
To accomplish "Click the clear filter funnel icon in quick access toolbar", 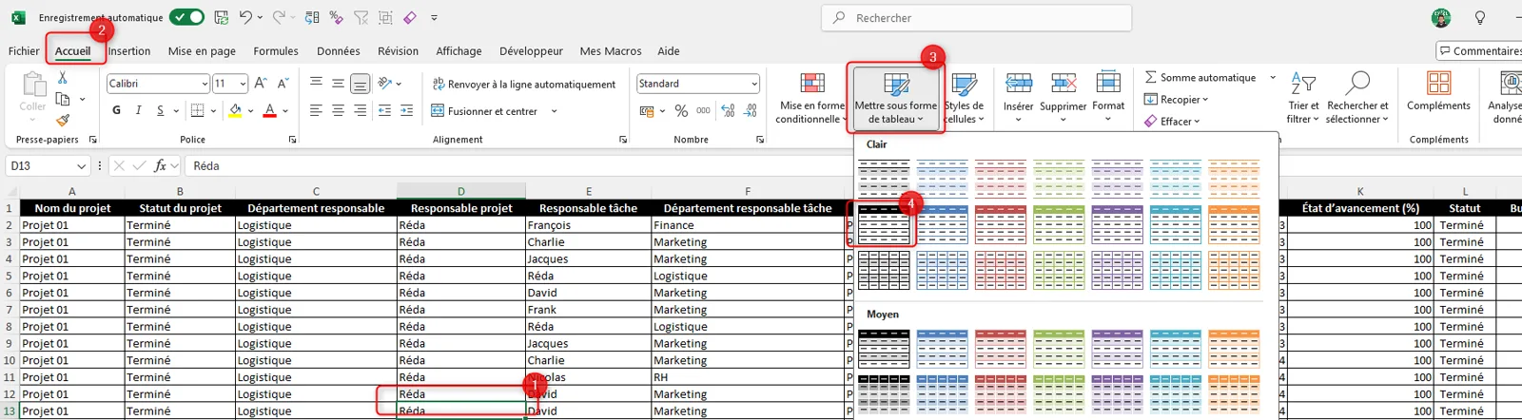I will (361, 17).
